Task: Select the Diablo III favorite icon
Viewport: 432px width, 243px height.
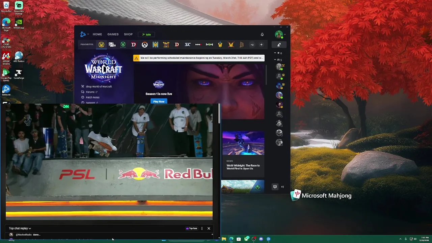Action: coord(177,45)
